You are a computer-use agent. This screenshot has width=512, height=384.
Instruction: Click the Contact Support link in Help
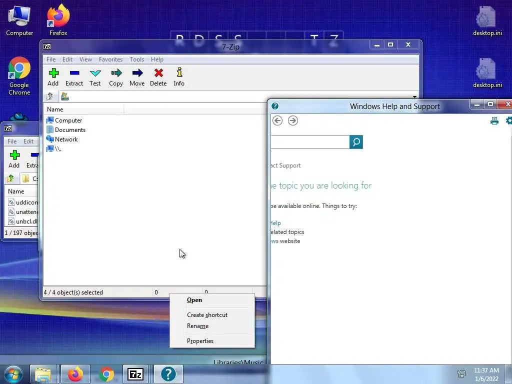285,165
